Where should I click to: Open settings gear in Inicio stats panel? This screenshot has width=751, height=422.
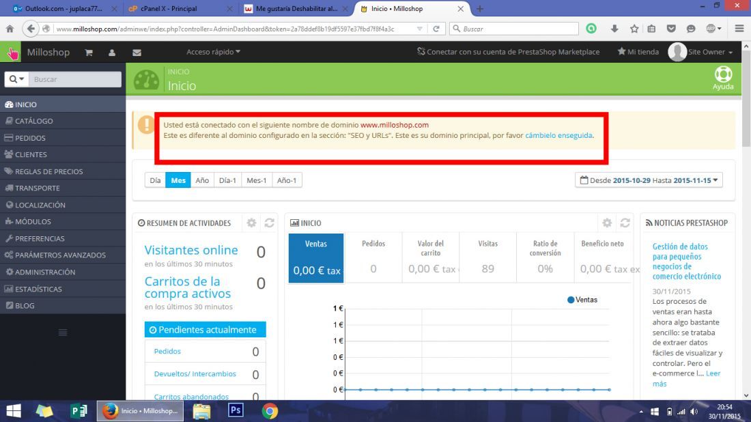607,223
